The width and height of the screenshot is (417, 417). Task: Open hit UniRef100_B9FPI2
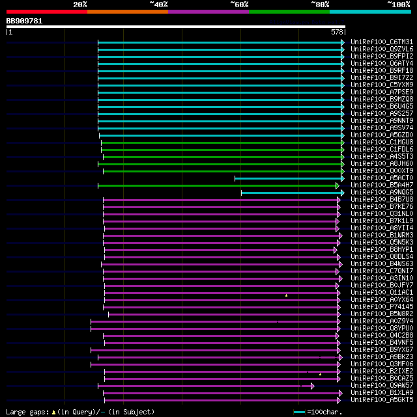(382, 56)
